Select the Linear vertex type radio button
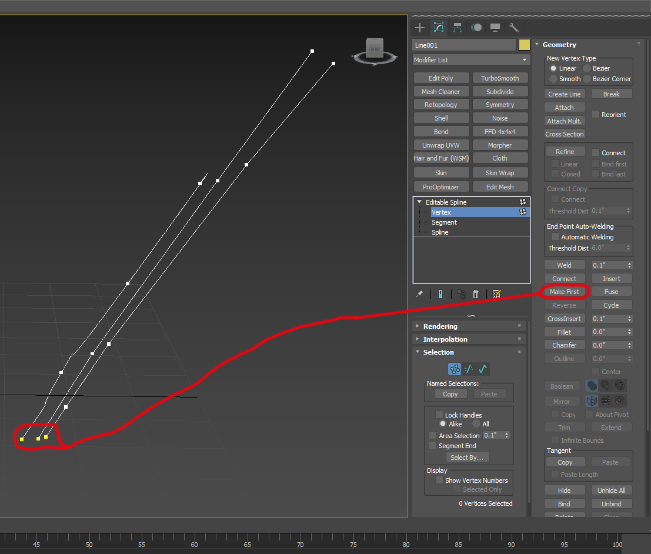The width and height of the screenshot is (651, 554). coord(553,68)
